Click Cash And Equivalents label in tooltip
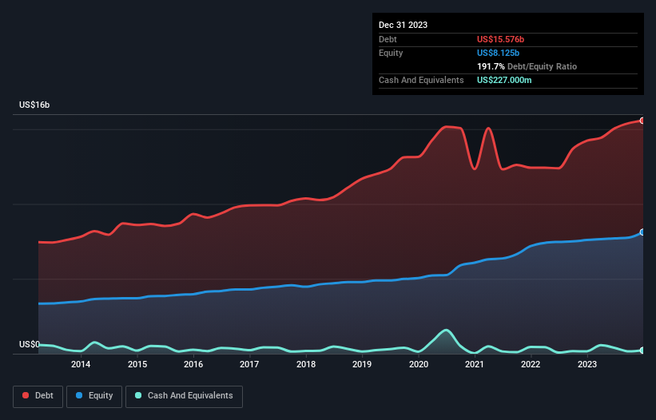The height and width of the screenshot is (420, 656). pos(421,80)
